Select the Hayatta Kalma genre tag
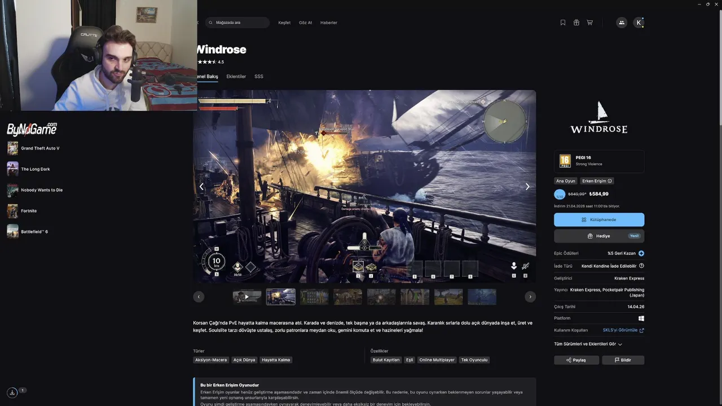The image size is (722, 406). [x=276, y=360]
